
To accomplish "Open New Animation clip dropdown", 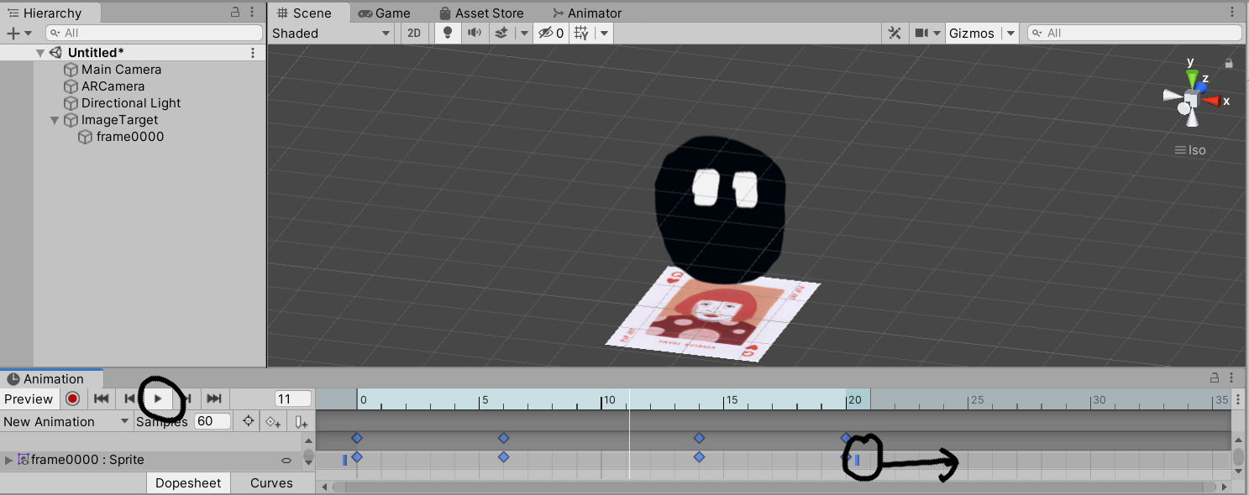I will 66,421.
